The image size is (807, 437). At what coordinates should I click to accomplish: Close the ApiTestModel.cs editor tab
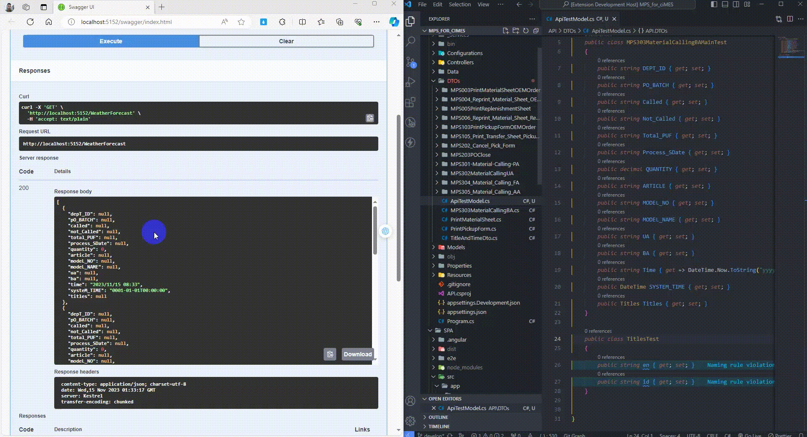(614, 19)
